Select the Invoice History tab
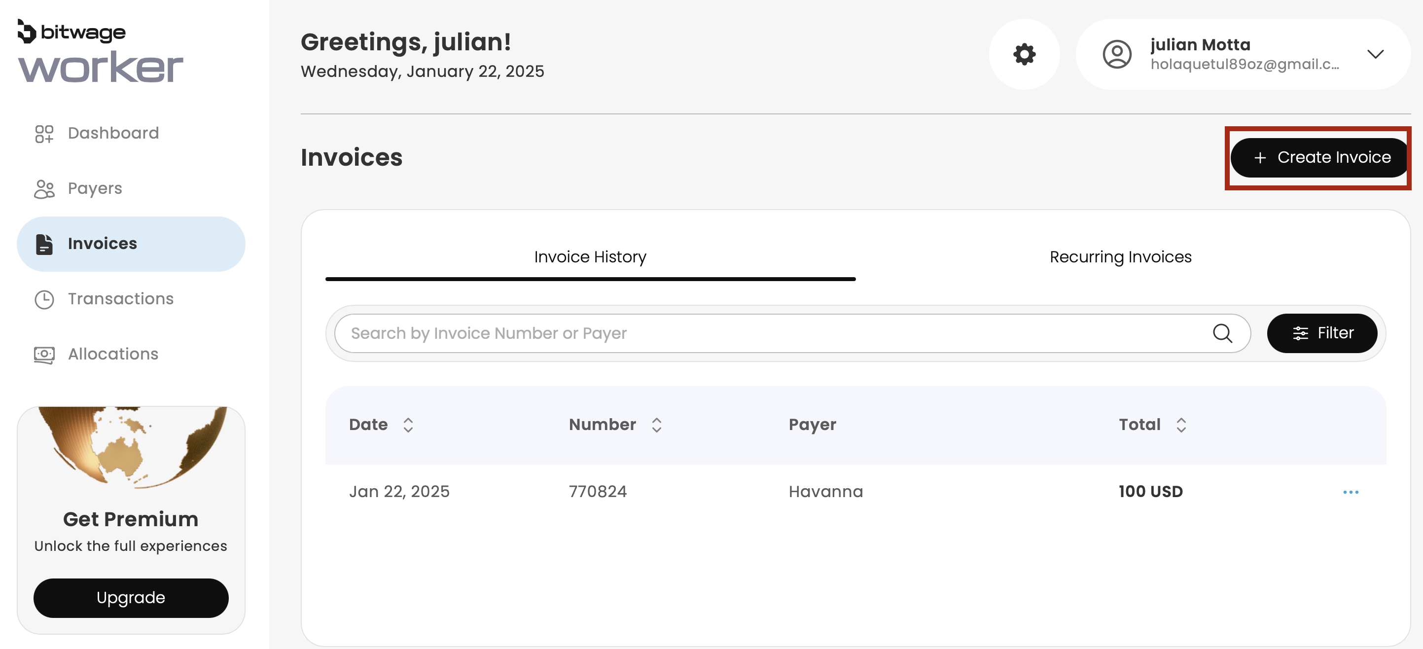 click(590, 257)
